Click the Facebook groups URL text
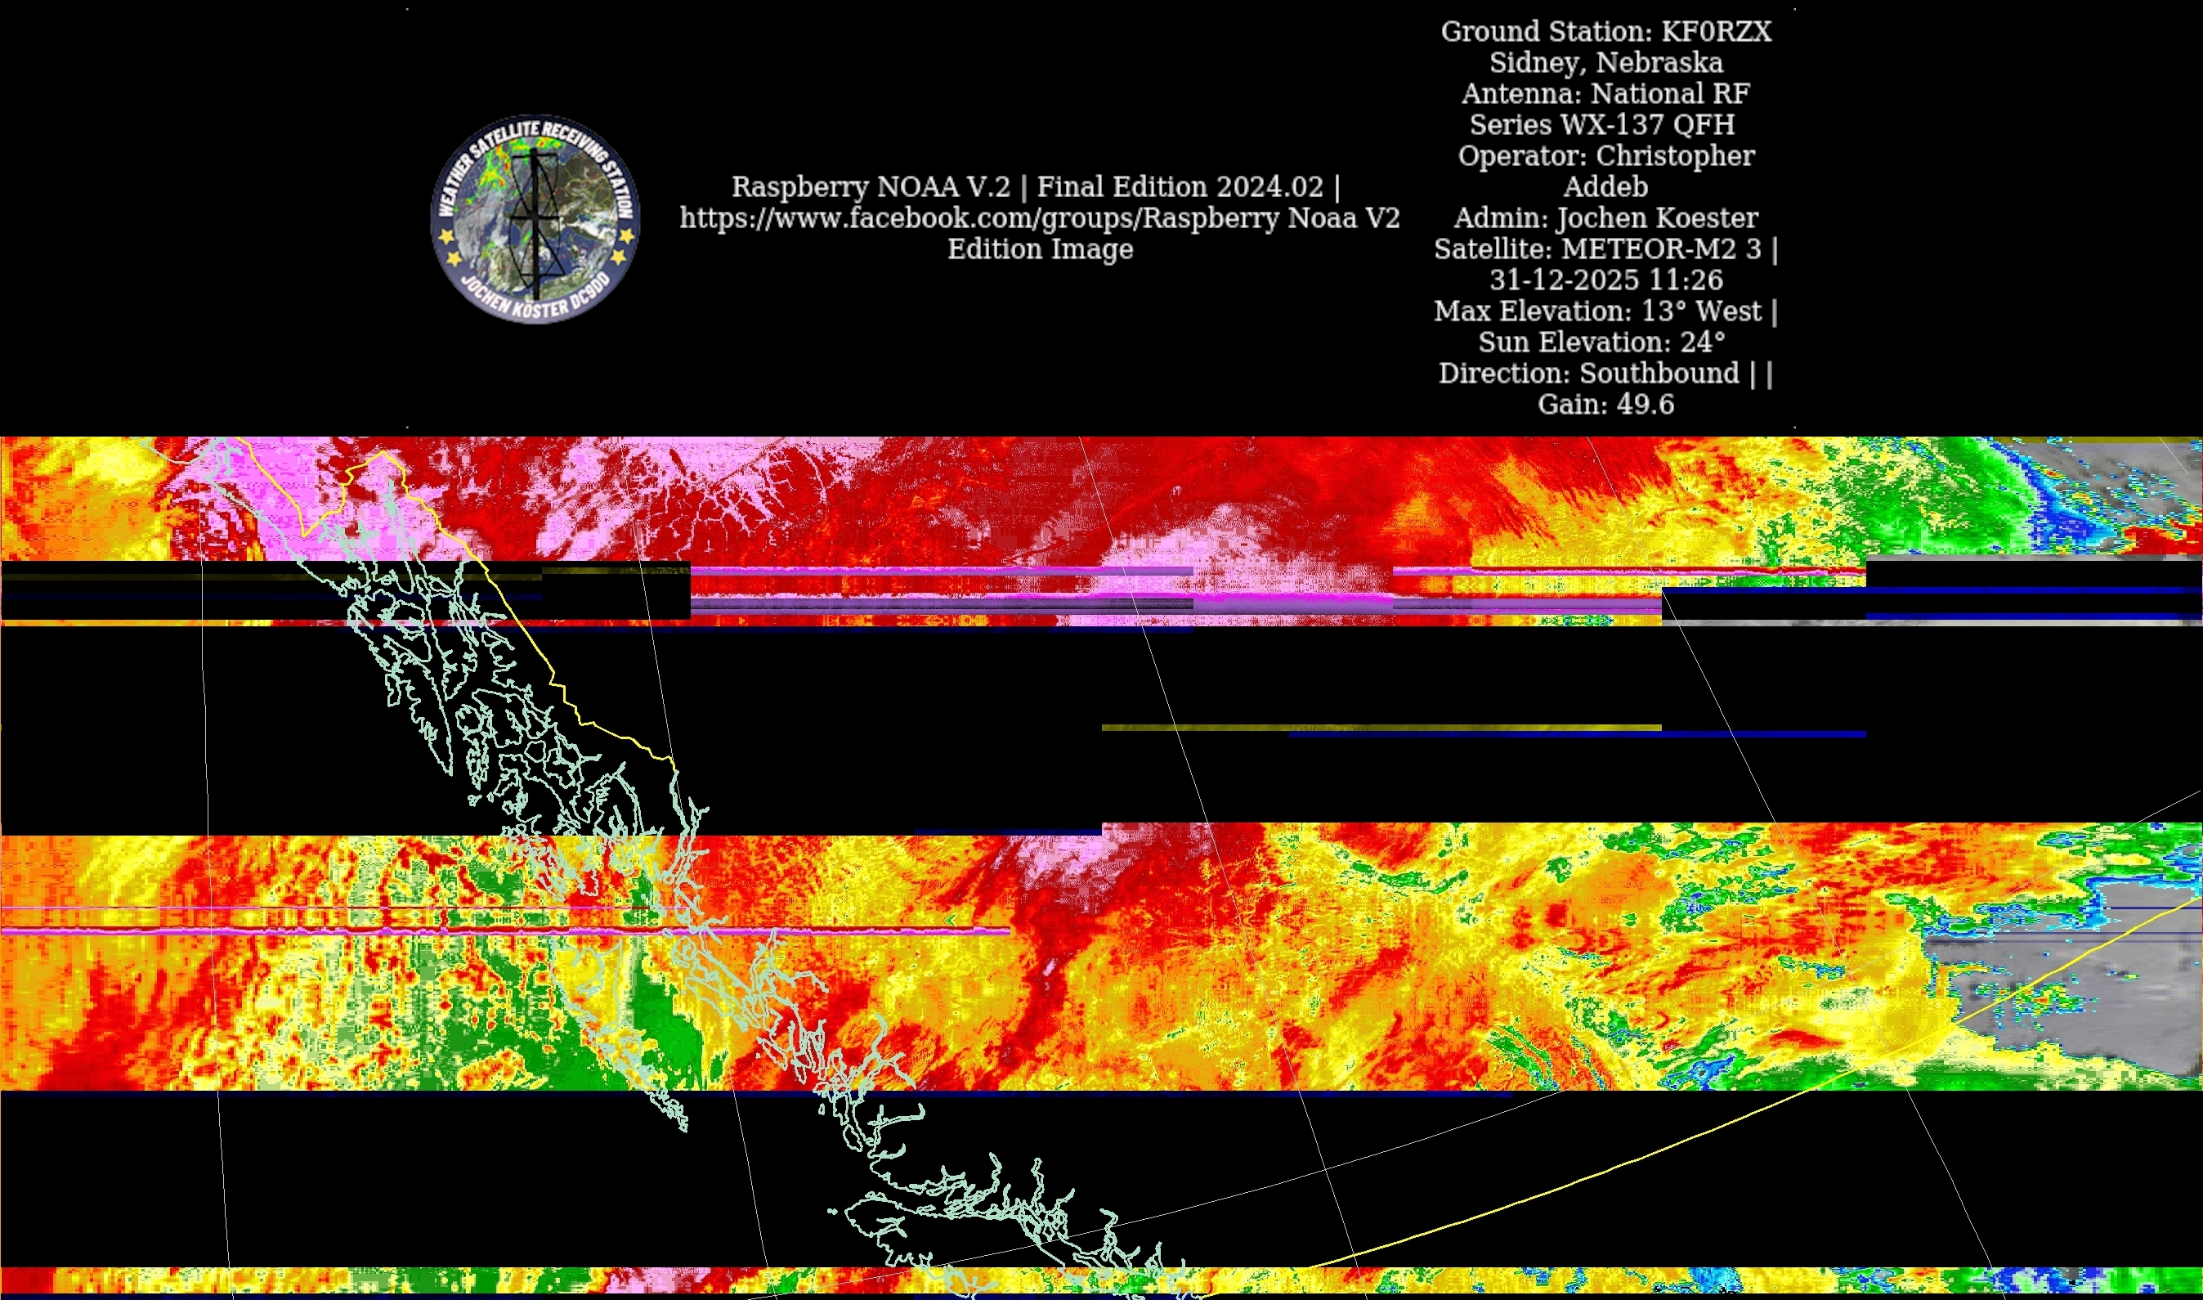The image size is (2203, 1300). [1039, 218]
